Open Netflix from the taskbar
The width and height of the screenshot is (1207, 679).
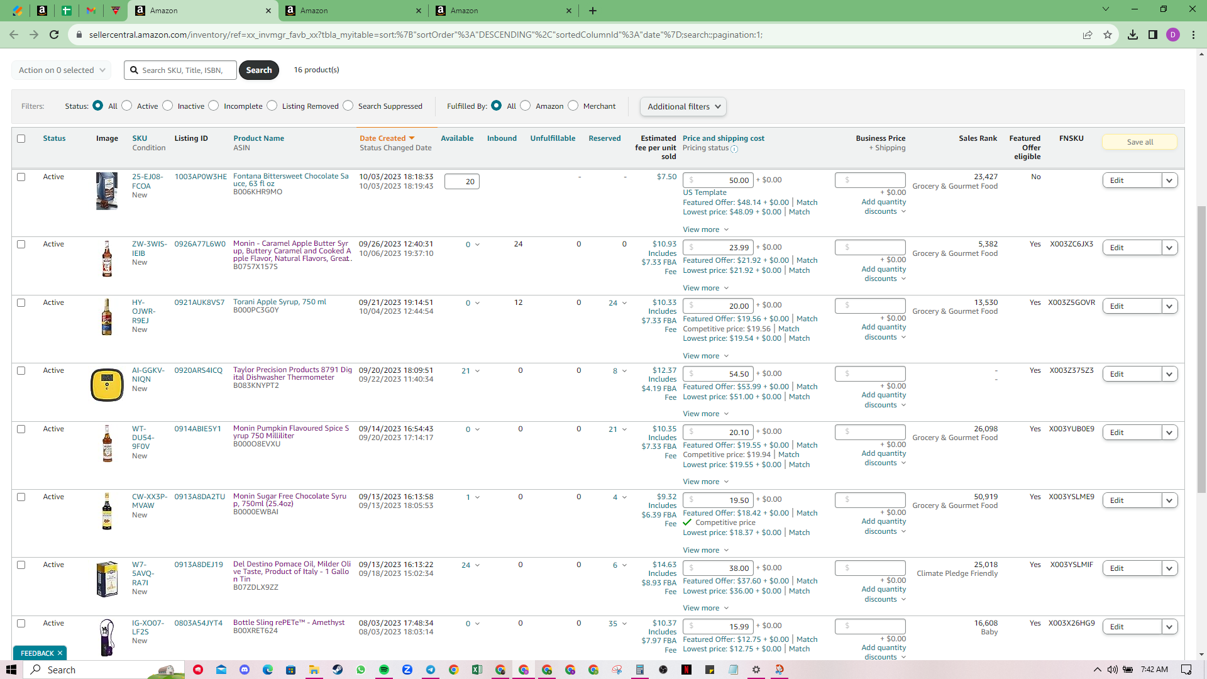[x=686, y=670]
